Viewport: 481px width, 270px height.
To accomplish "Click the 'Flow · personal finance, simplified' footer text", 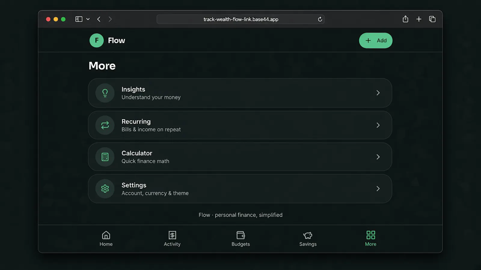I will click(x=240, y=215).
